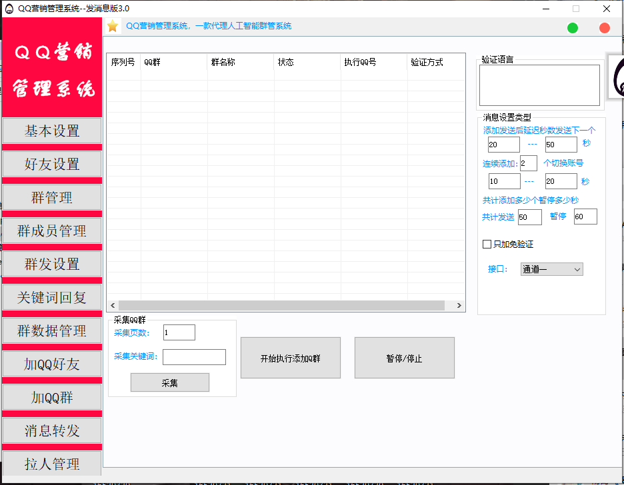Click the table's horizontal scrollbar track
This screenshot has width=624, height=485.
point(282,305)
